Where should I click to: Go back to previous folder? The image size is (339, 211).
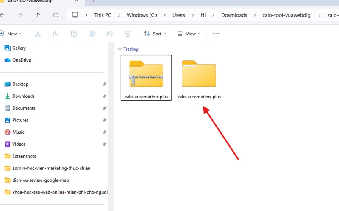(x=2, y=15)
